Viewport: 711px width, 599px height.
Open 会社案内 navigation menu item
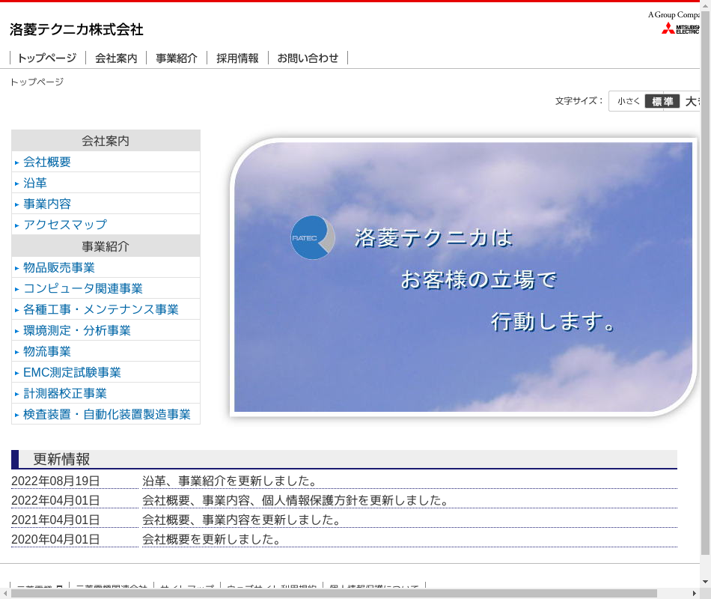click(116, 58)
